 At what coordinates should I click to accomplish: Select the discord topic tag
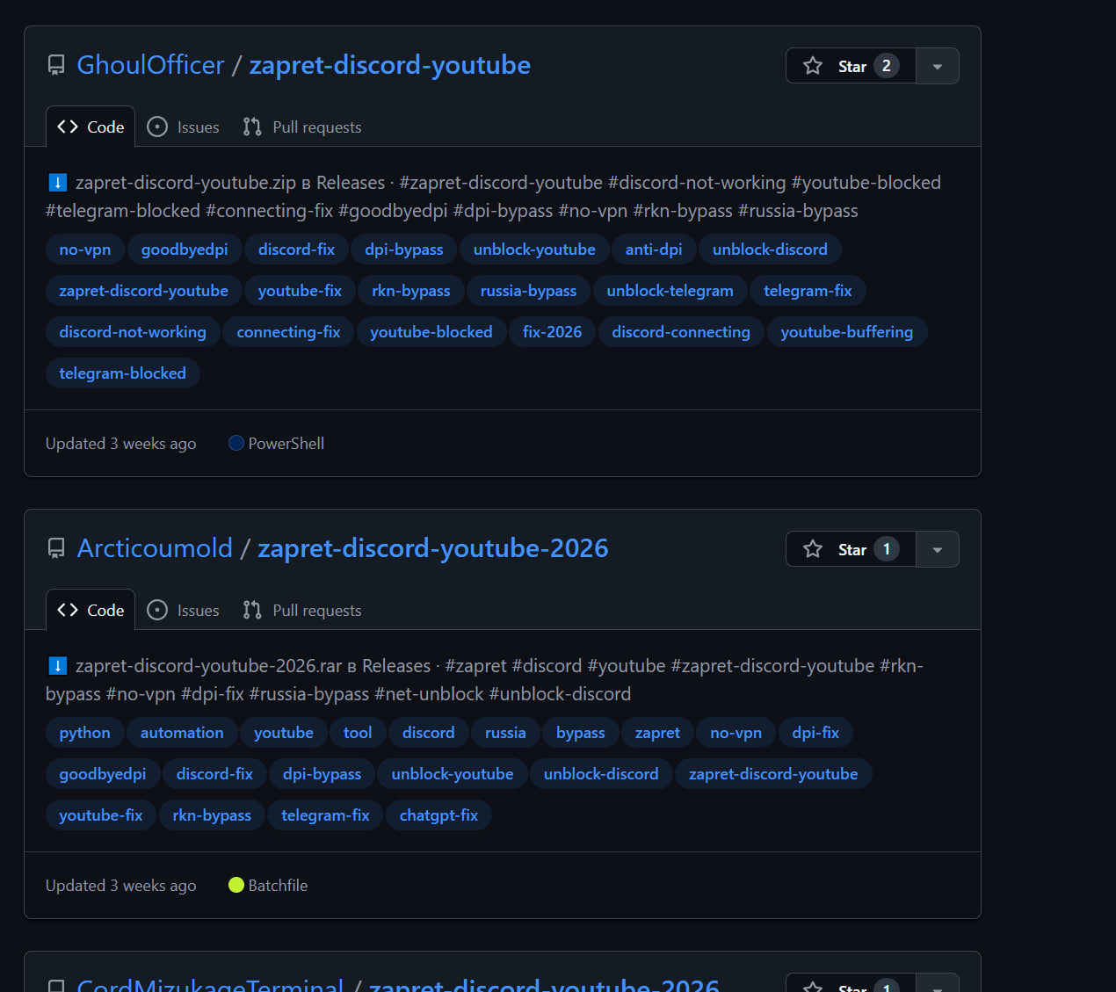click(428, 733)
